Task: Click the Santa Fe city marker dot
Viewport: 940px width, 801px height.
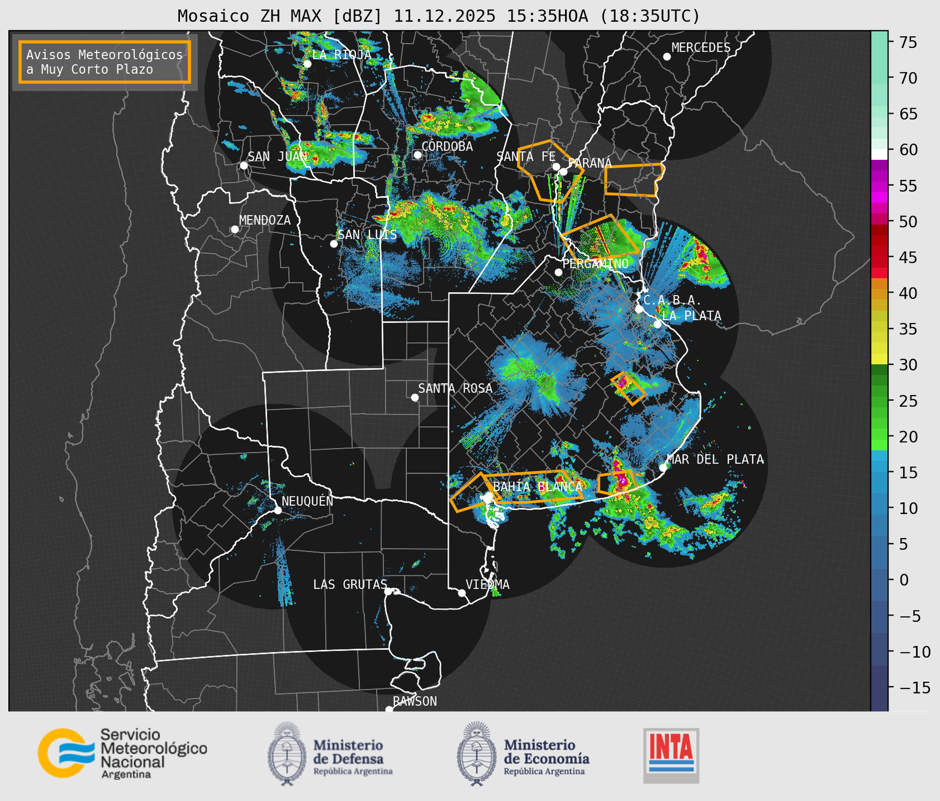Action: [556, 167]
